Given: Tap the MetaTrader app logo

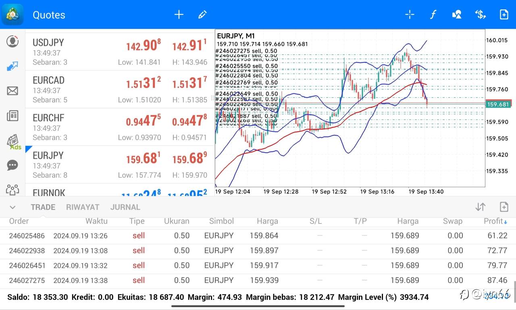Looking at the screenshot, I should click(x=12, y=14).
